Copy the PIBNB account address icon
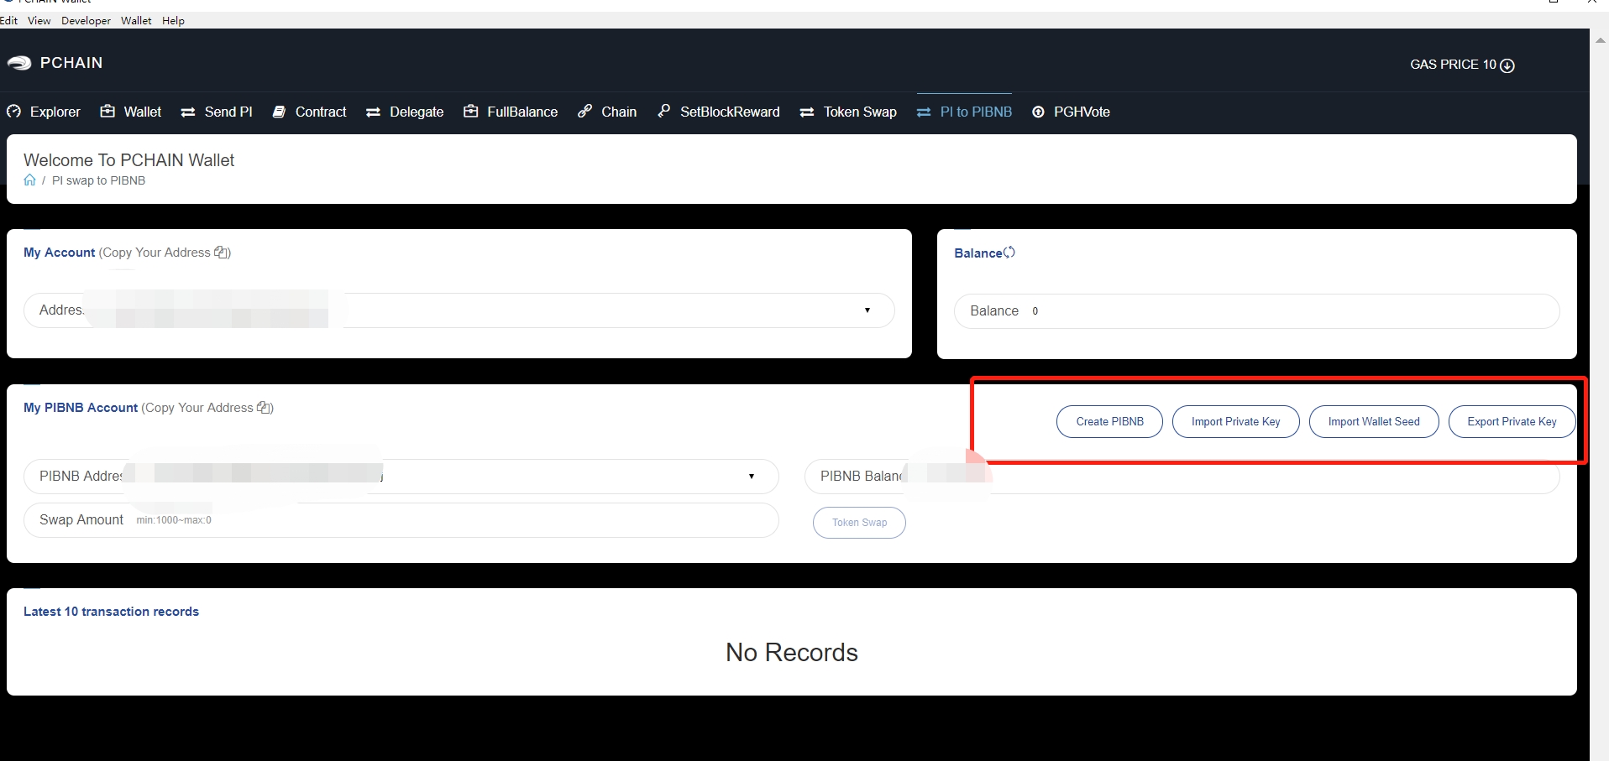The height and width of the screenshot is (761, 1609). pos(264,408)
